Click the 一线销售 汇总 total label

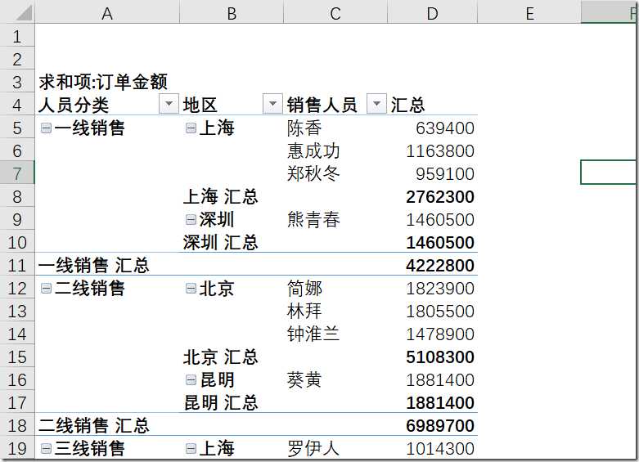click(94, 266)
